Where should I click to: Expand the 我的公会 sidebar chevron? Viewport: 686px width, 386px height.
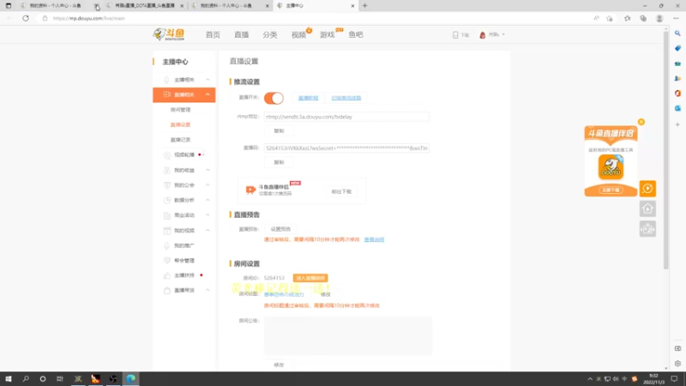(x=208, y=185)
